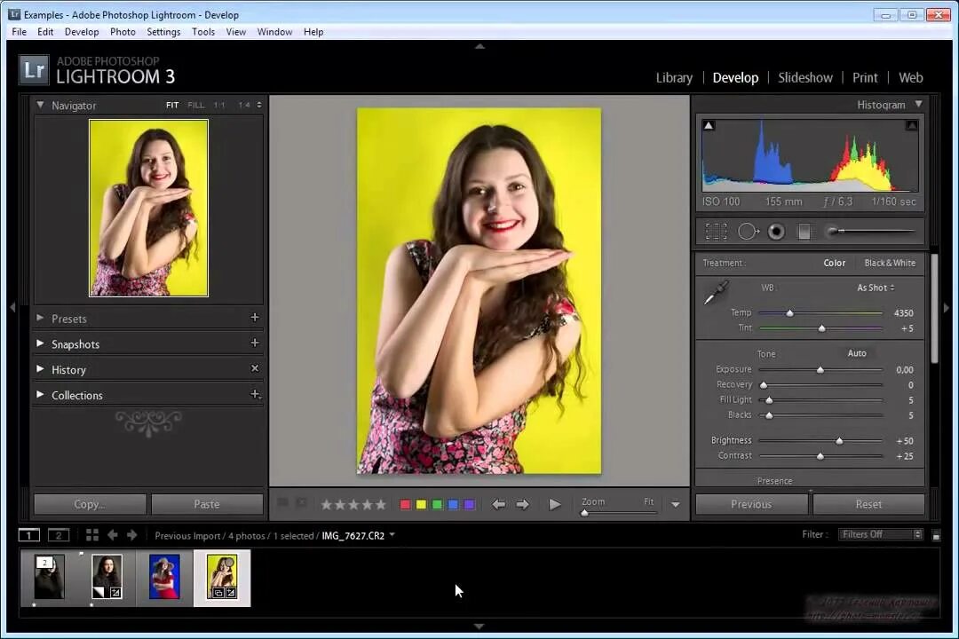
Task: Open the As Shot white balance dropdown
Action: click(876, 288)
